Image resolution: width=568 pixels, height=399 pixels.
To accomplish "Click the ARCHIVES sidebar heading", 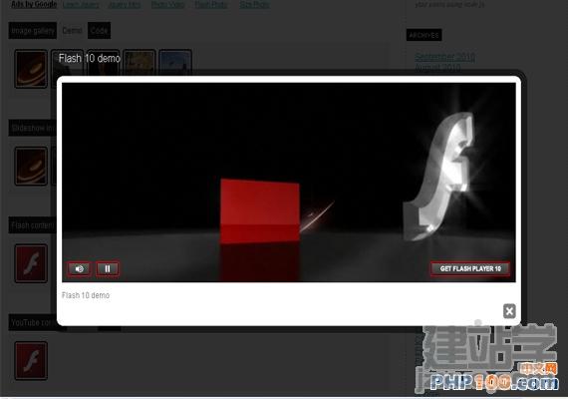I will pos(424,35).
